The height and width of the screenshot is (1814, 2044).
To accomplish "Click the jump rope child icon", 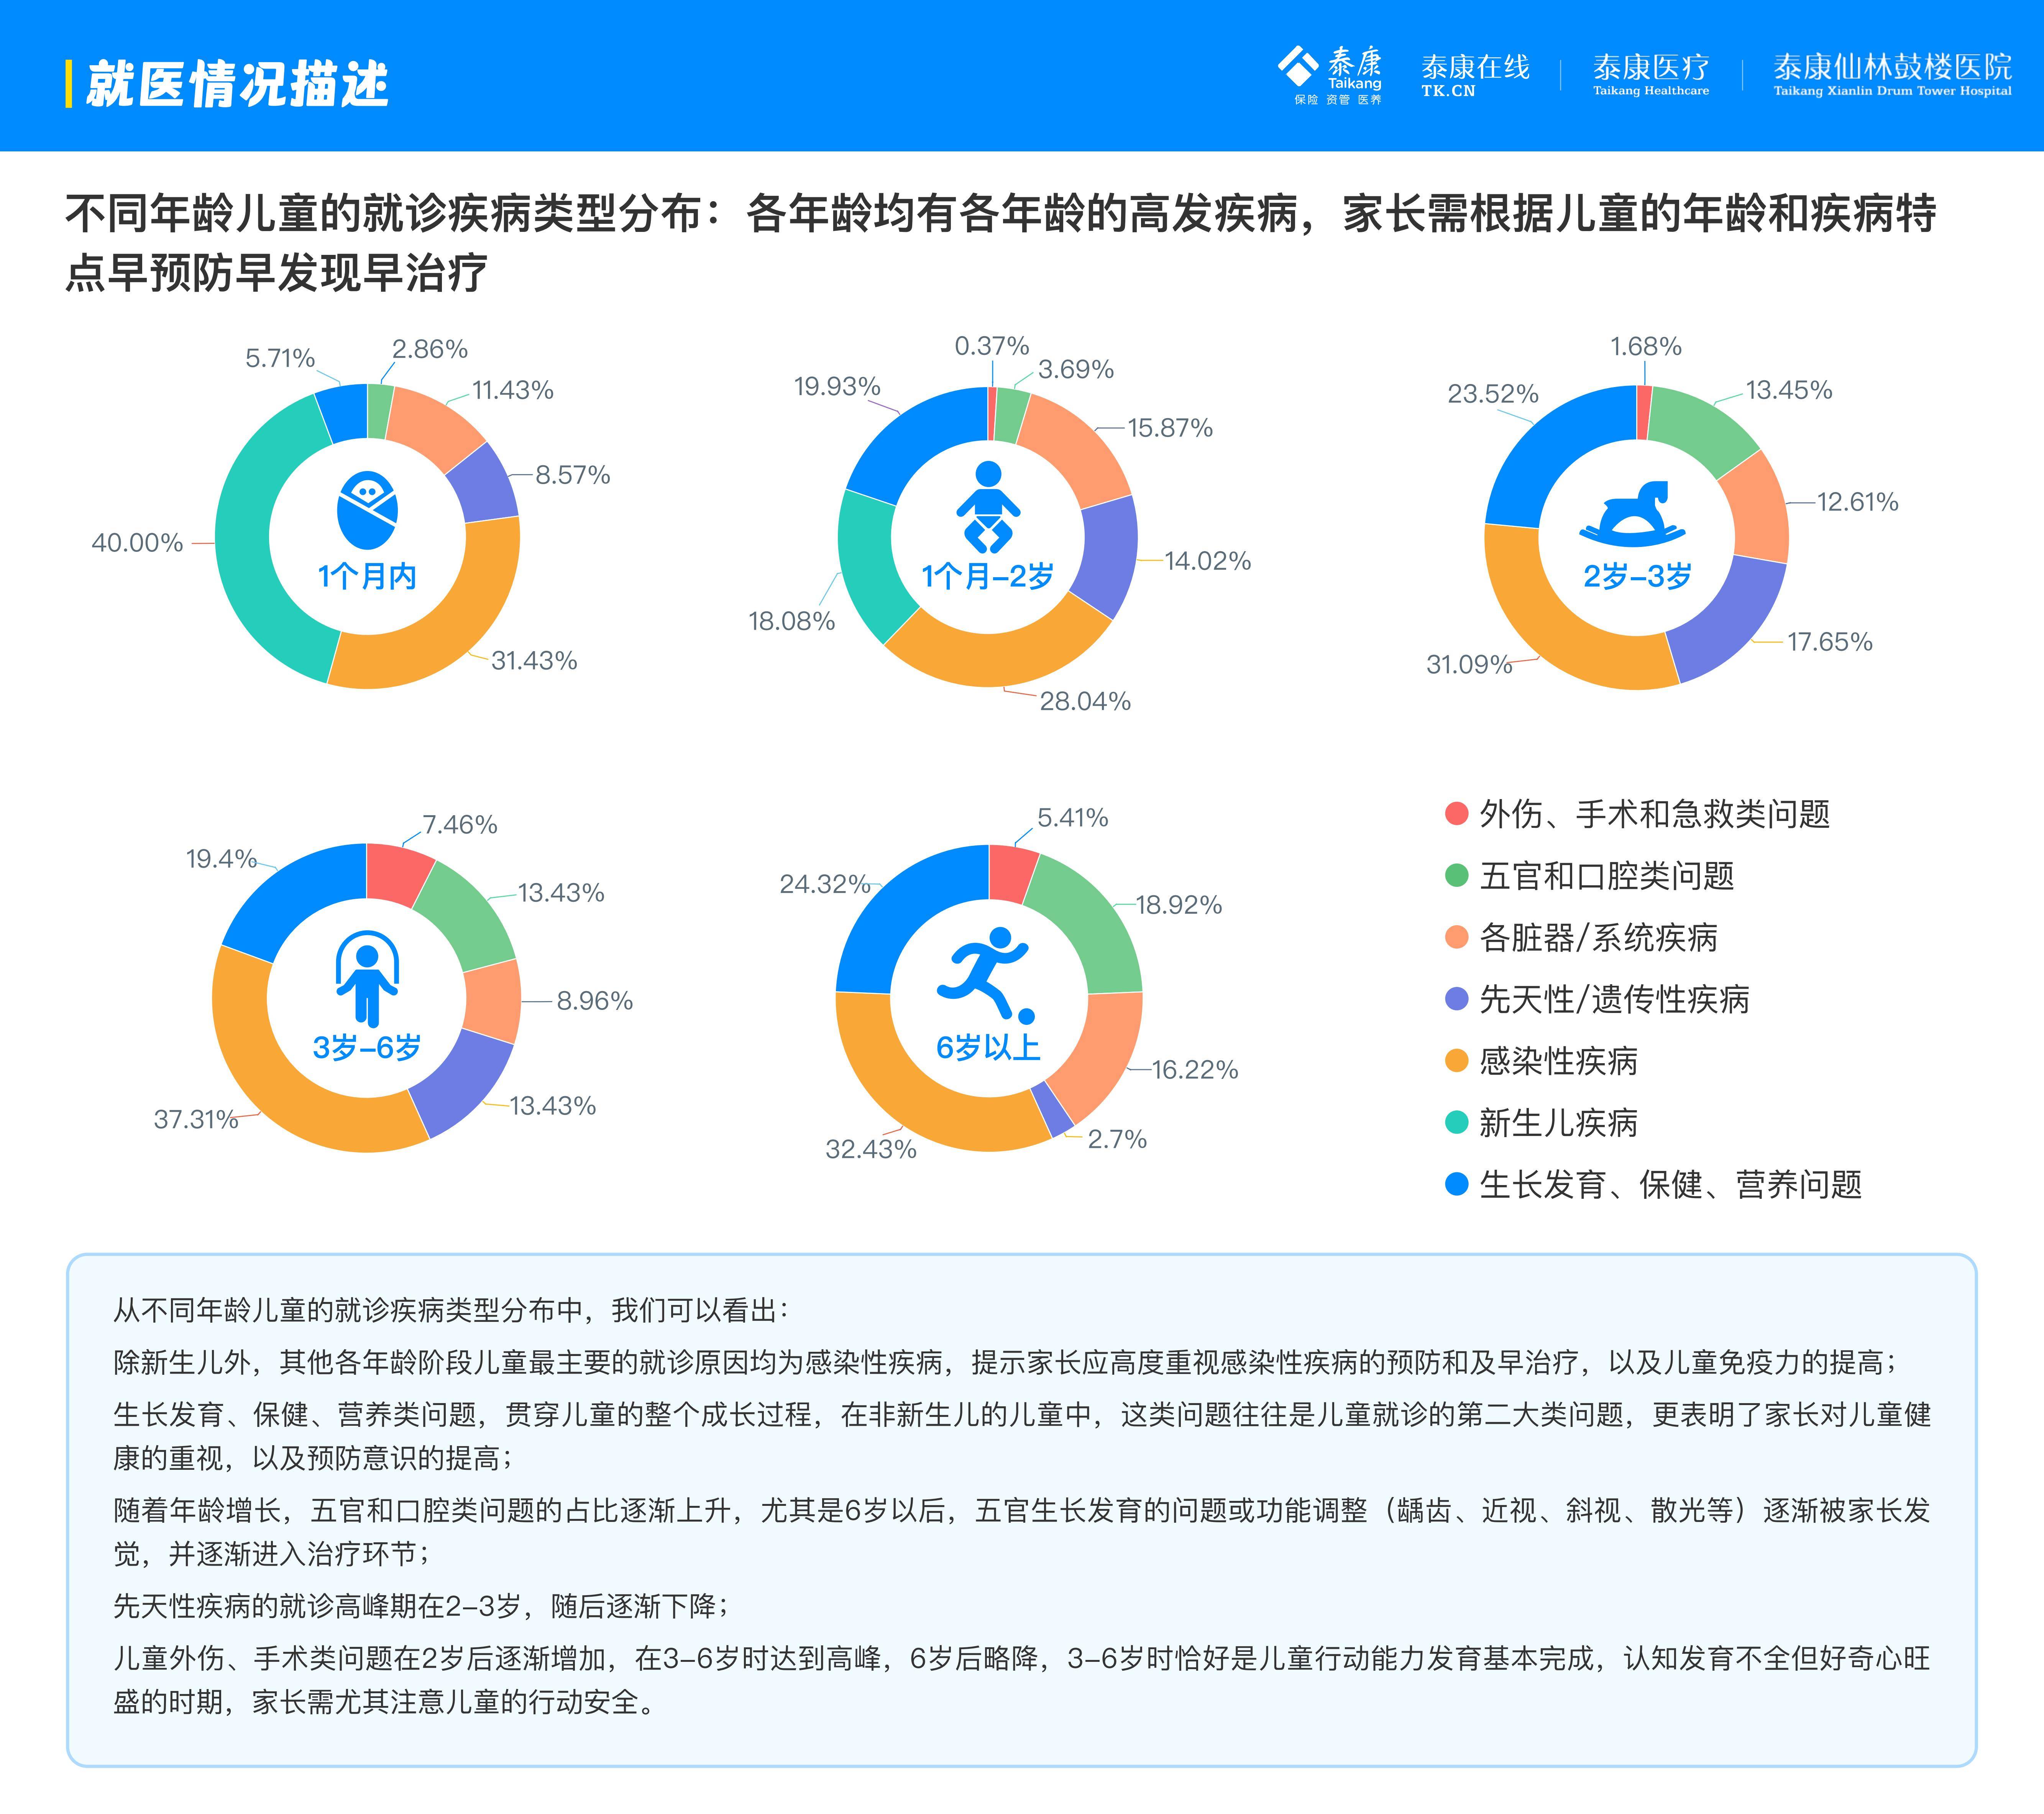I will 367,978.
